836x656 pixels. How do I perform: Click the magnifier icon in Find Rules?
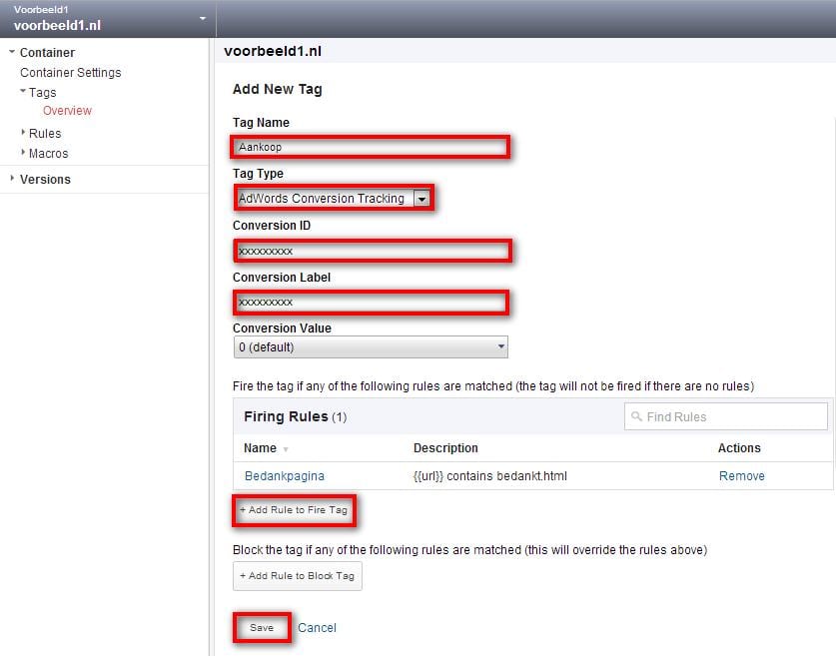coord(636,416)
